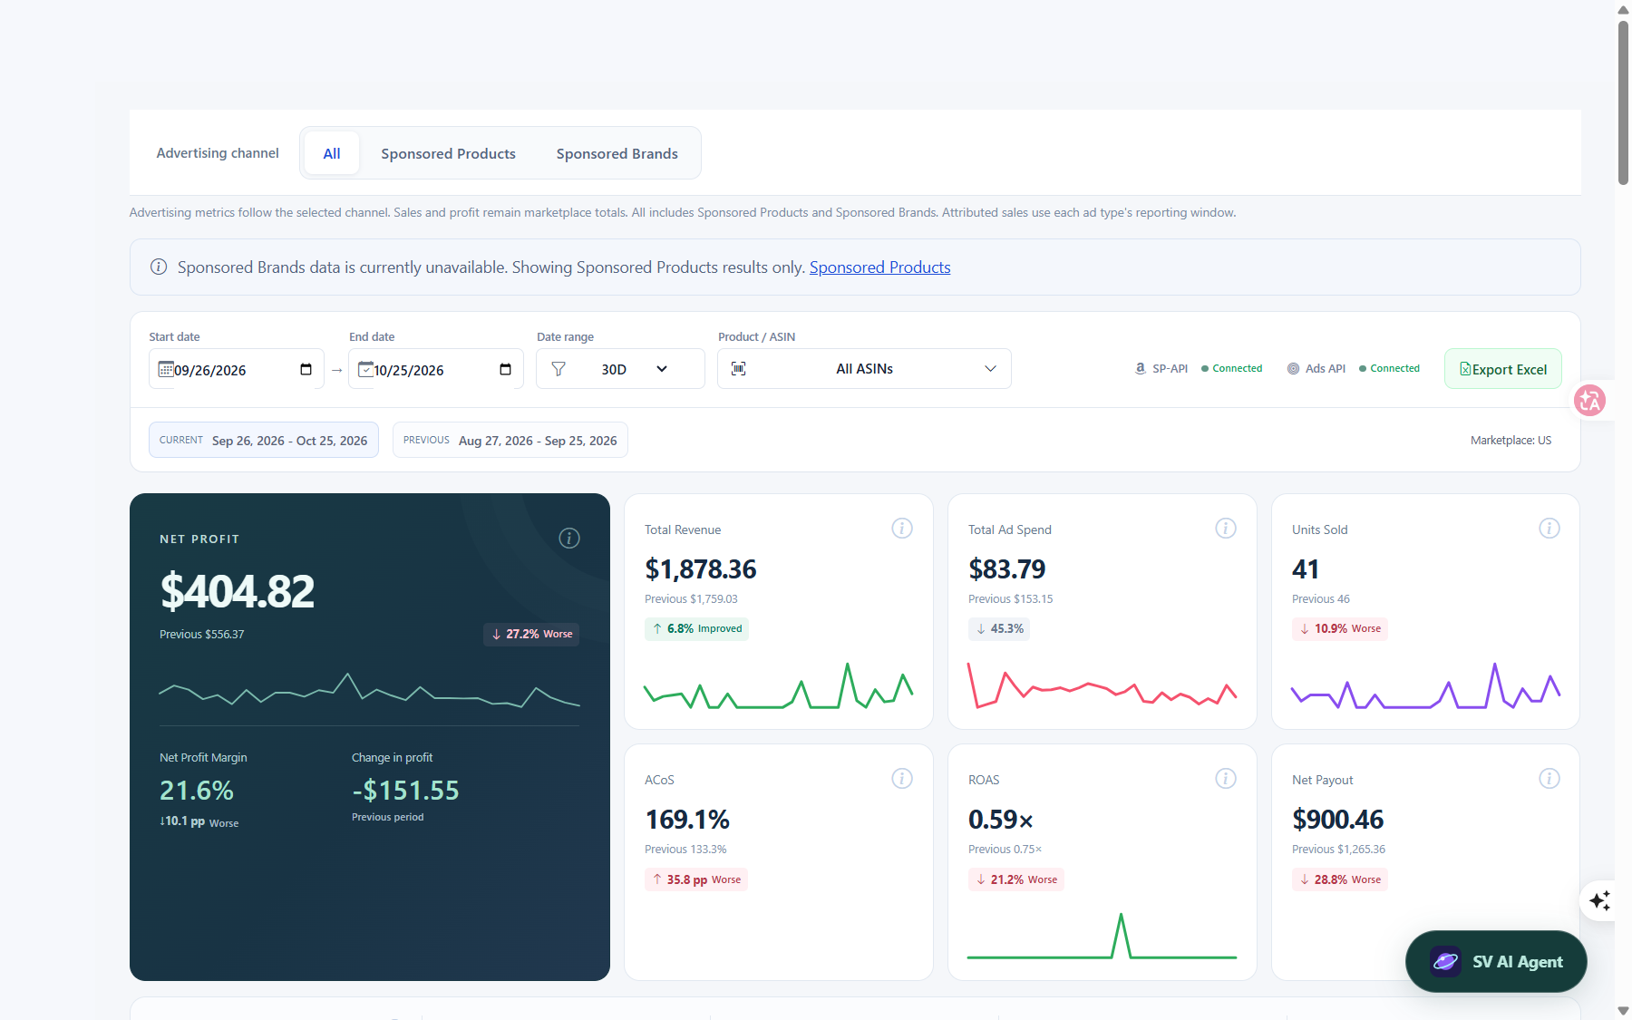Open the SV AI Agent chat
This screenshot has height=1020, width=1632.
click(1496, 961)
